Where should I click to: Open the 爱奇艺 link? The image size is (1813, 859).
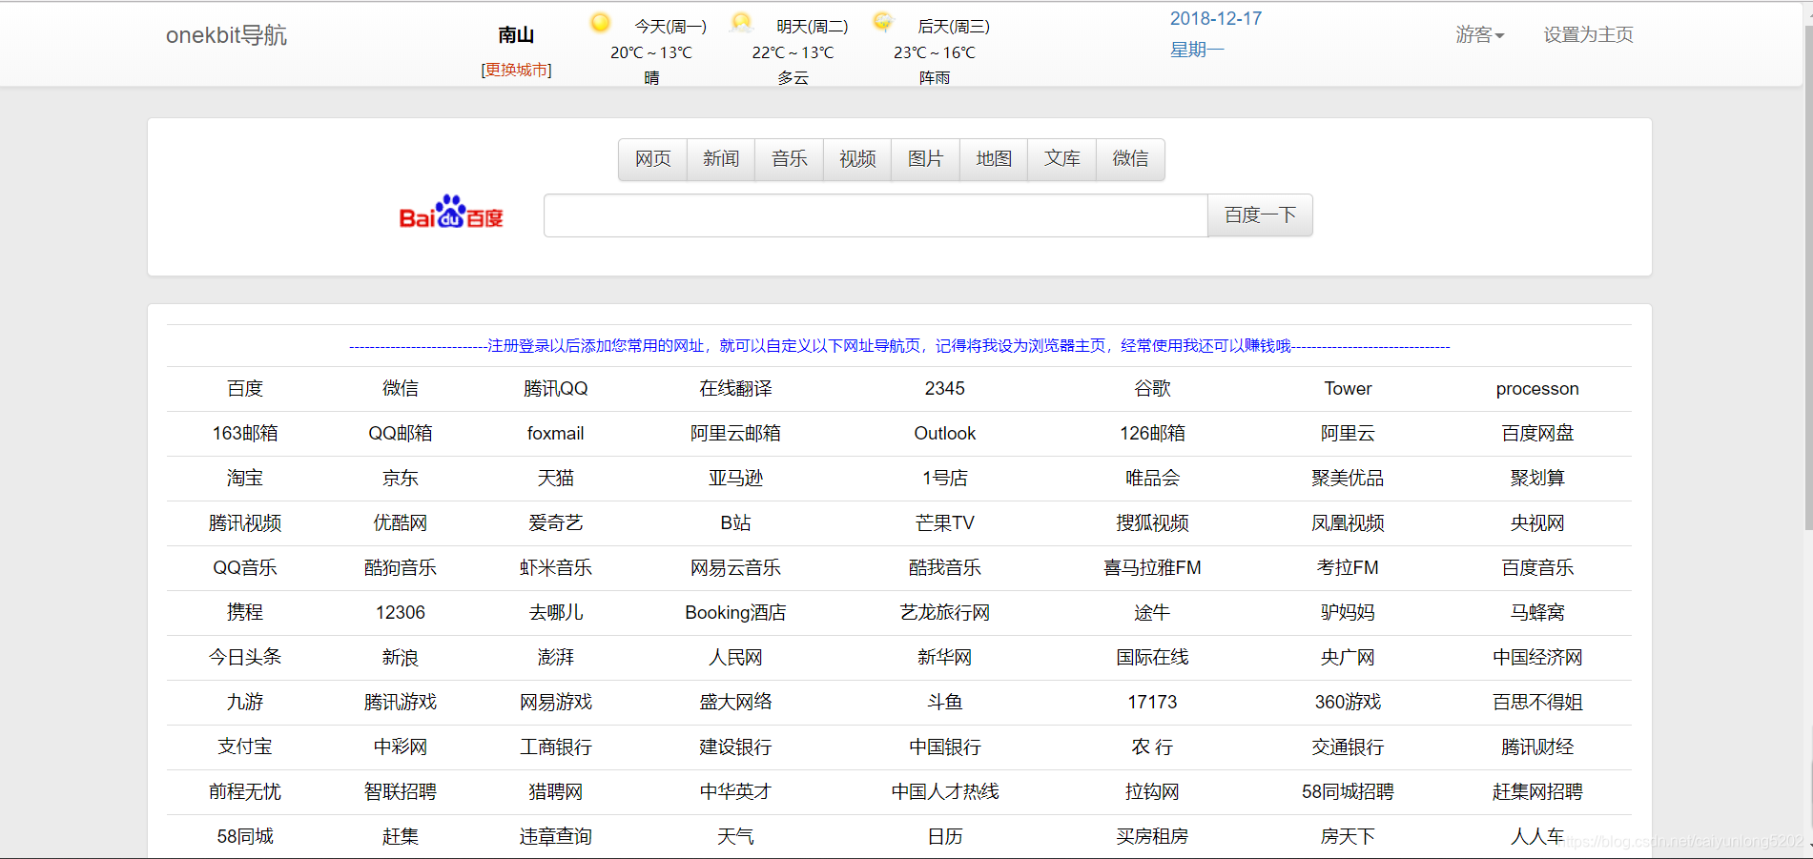pos(556,523)
